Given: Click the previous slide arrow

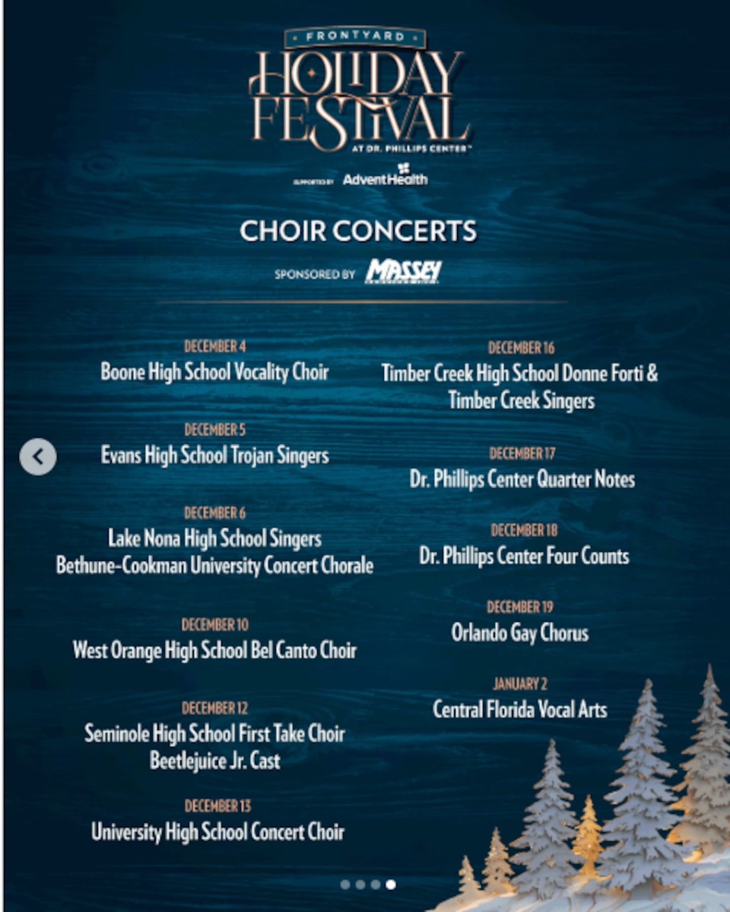Looking at the screenshot, I should [x=38, y=457].
